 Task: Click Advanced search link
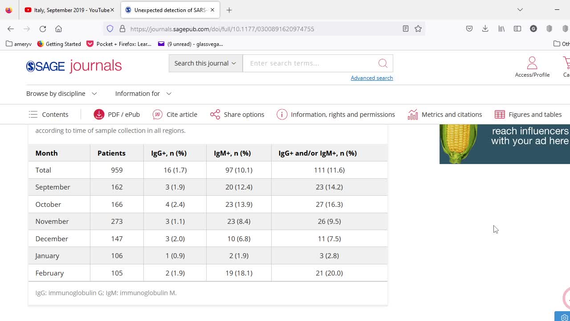372,78
